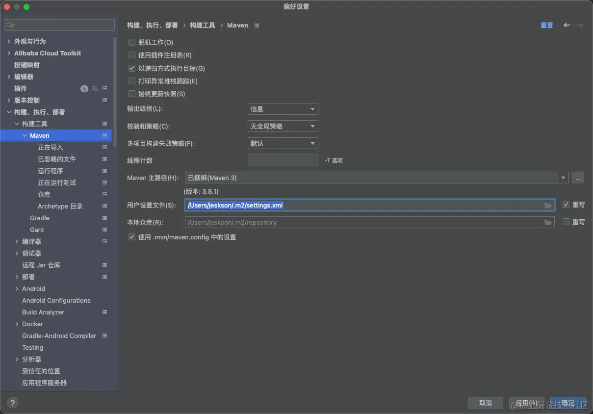
Task: Click the project icon on the Maven row
Action: point(104,136)
